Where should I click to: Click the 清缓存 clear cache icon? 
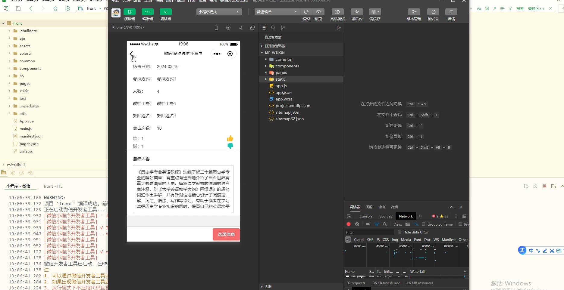[375, 12]
